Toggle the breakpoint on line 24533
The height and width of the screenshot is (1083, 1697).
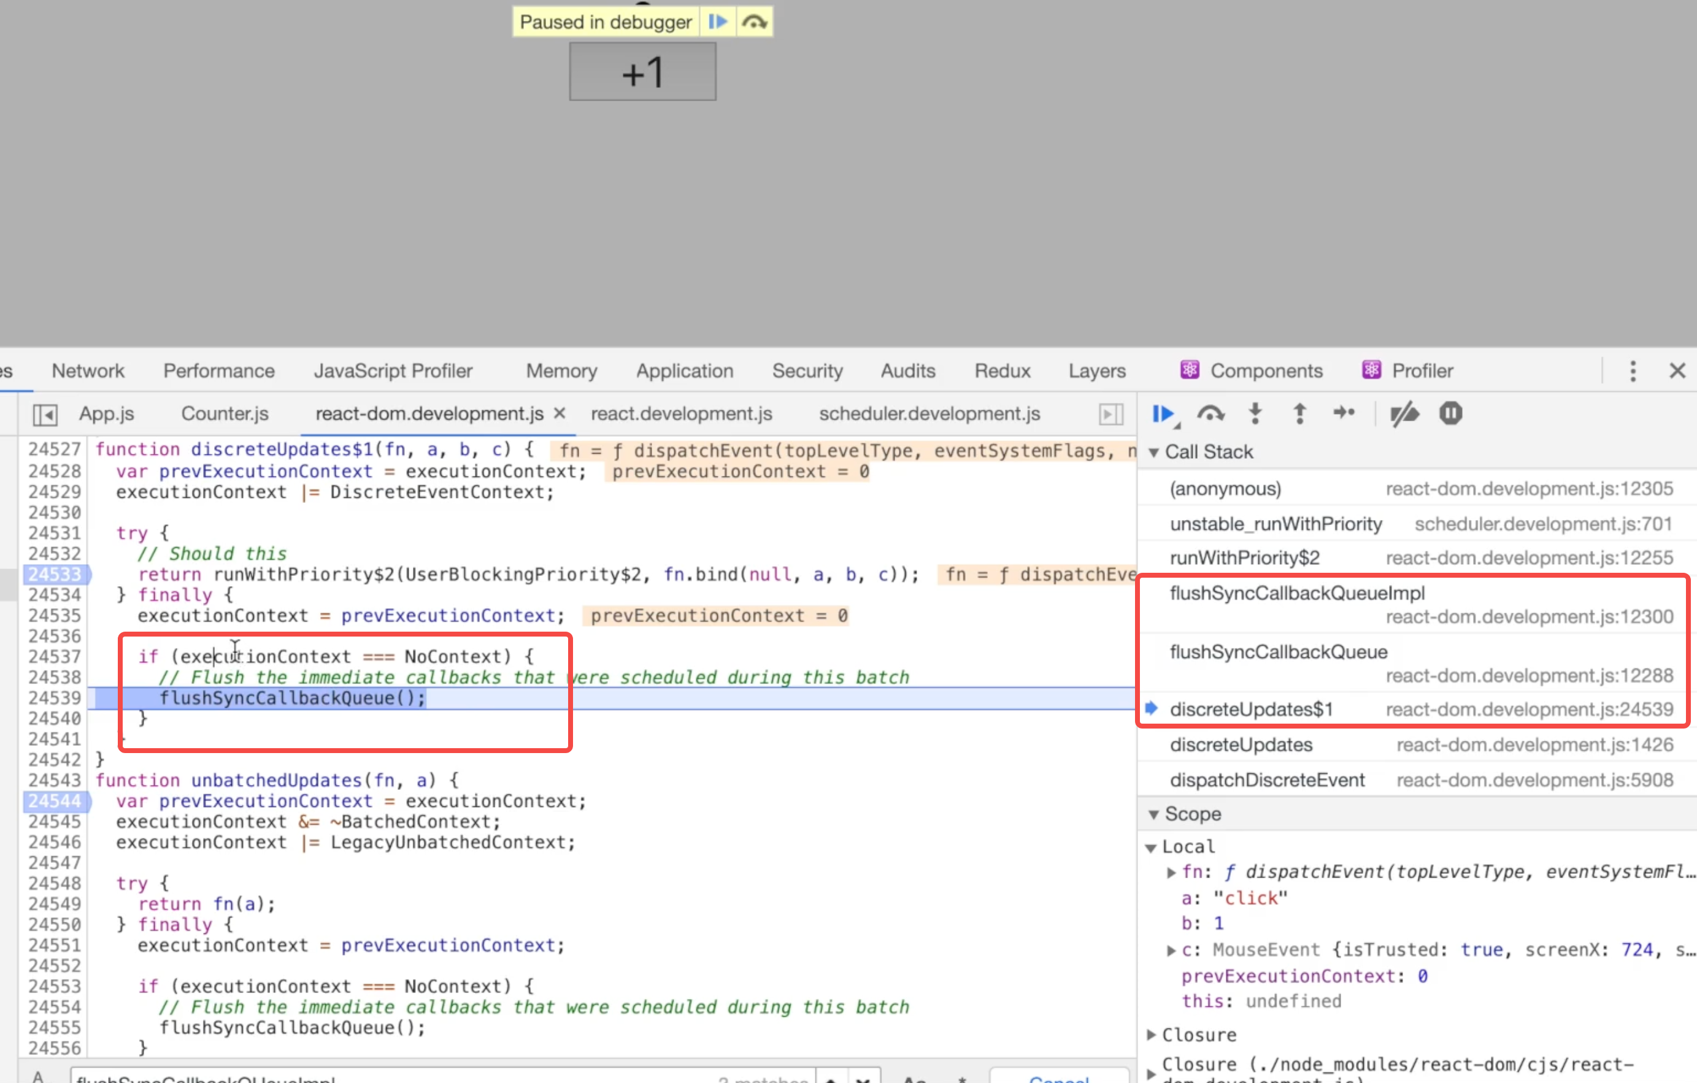(54, 574)
